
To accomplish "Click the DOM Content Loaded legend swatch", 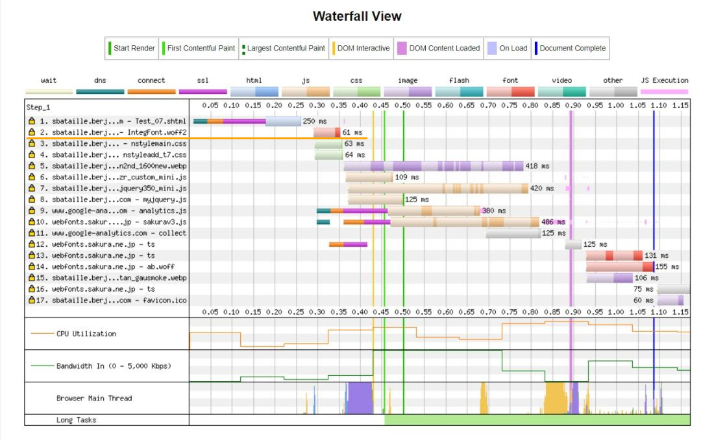I will click(x=402, y=48).
